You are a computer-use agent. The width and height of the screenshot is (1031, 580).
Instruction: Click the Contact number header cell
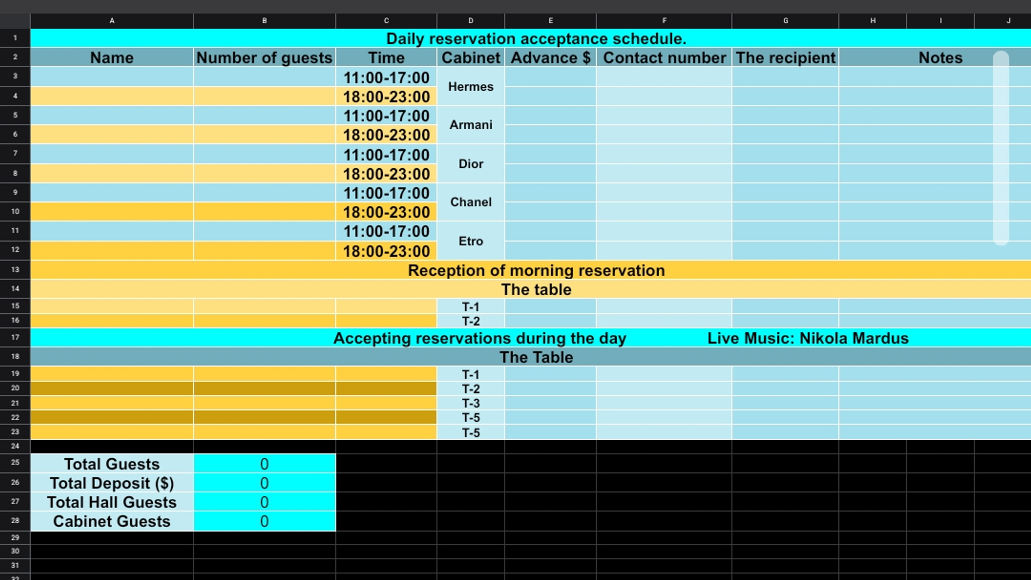click(x=664, y=58)
